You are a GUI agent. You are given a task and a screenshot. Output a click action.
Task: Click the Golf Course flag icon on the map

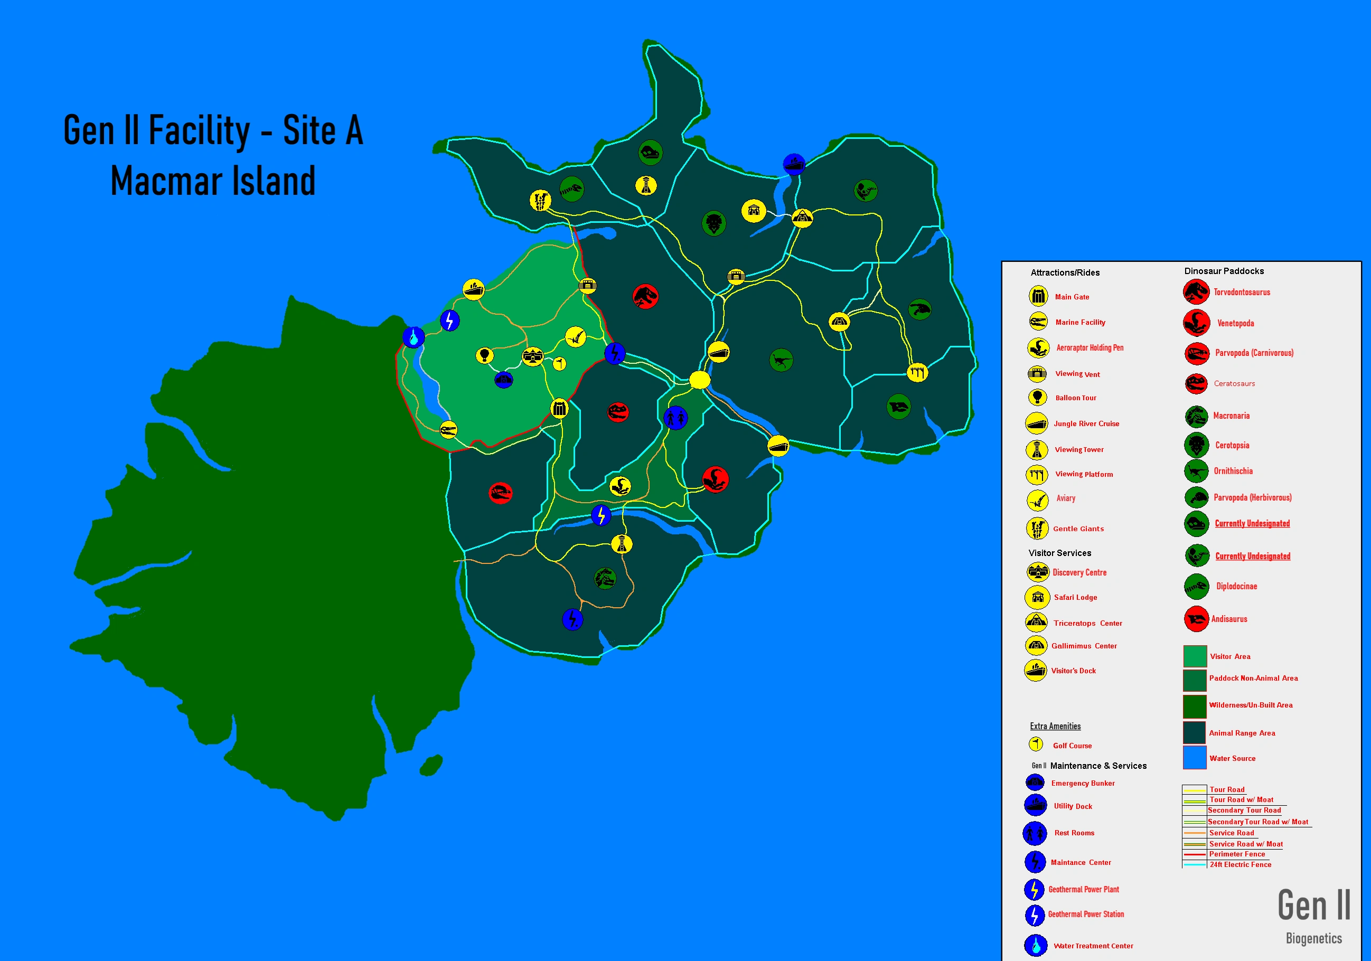click(559, 363)
